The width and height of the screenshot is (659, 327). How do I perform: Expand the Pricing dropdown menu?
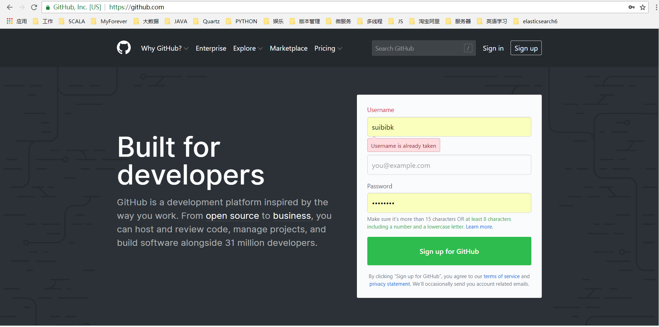(328, 48)
